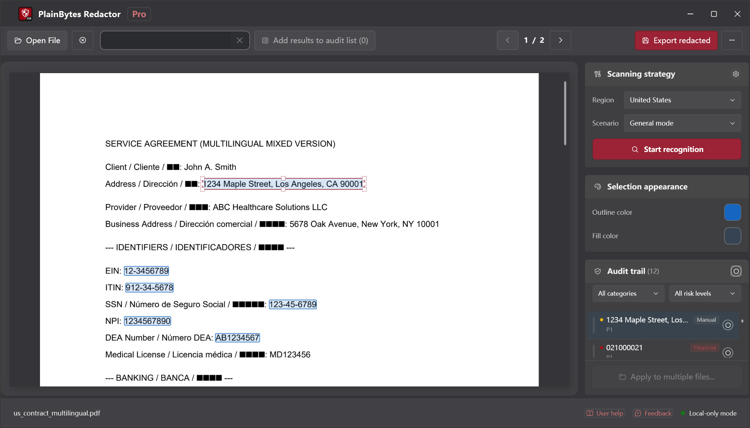Open the All categories filter dropdown
This screenshot has height=428, width=750.
click(x=628, y=294)
